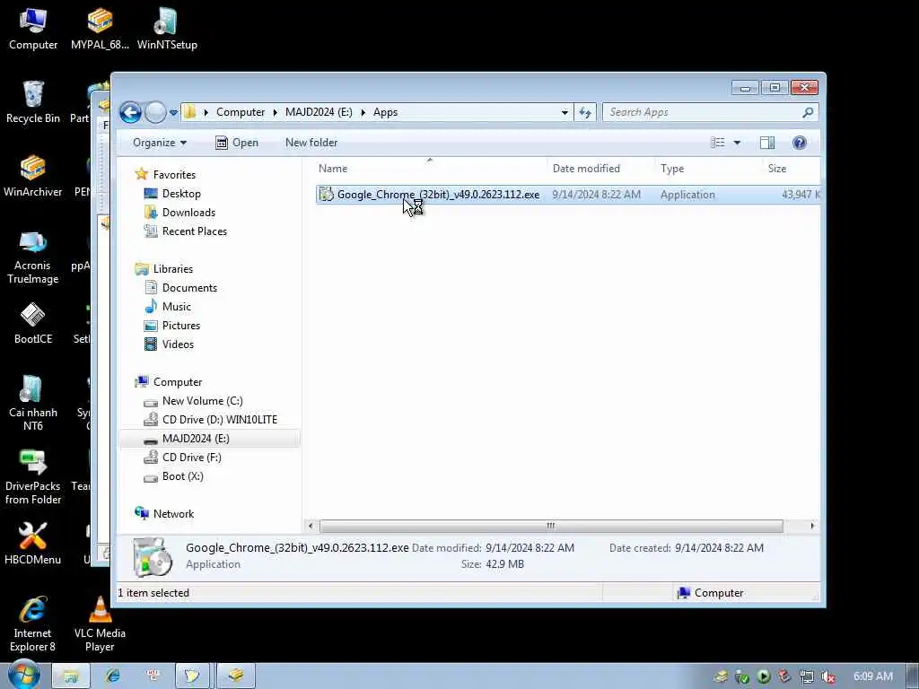This screenshot has height=689, width=919.
Task: Open HBCDMenu desktop shortcut
Action: 33,544
